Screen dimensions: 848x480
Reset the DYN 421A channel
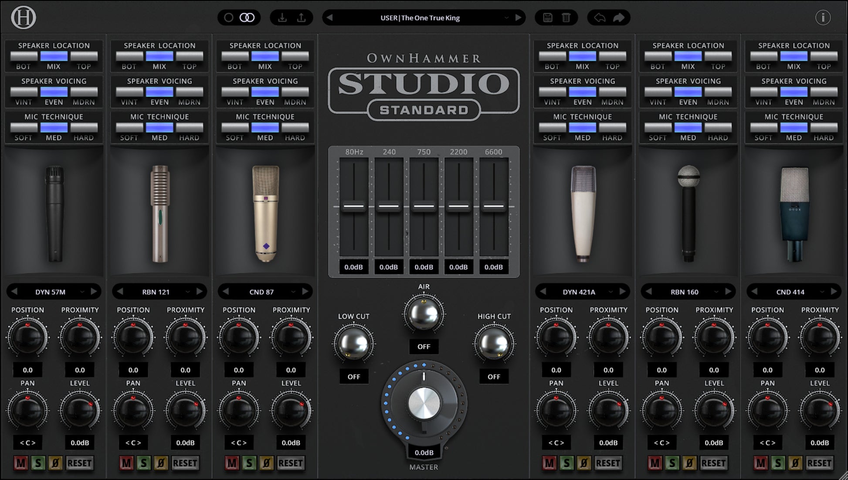pyautogui.click(x=608, y=463)
